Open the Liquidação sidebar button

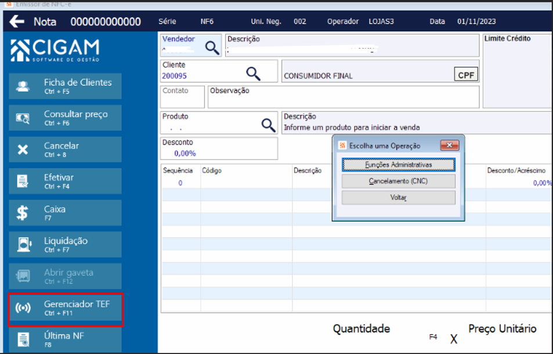65,244
